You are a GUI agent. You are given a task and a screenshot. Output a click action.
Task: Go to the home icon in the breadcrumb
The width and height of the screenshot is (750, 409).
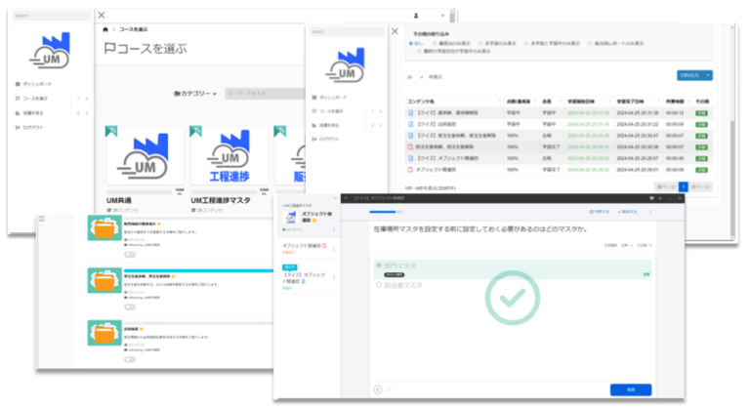105,29
